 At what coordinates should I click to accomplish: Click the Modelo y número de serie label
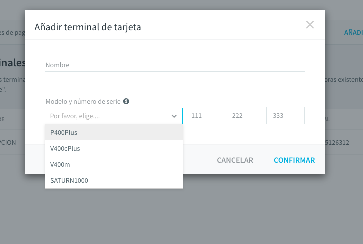[83, 101]
